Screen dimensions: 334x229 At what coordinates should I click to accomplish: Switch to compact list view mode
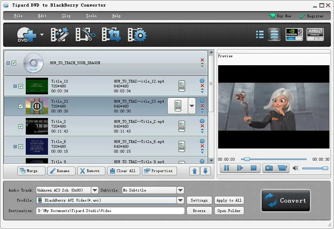coord(260,35)
